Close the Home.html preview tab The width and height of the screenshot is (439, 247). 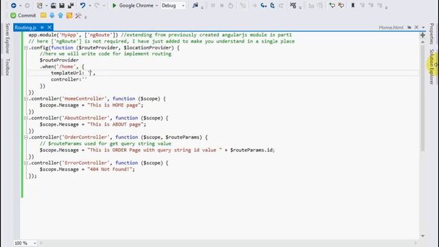pyautogui.click(x=416, y=27)
